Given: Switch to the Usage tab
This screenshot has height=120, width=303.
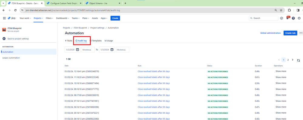Looking at the screenshot, I should click(109, 41).
